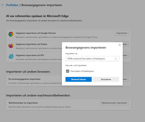Close the Browsergegevens importeren dialog
This screenshot has width=145, height=122.
120,45
